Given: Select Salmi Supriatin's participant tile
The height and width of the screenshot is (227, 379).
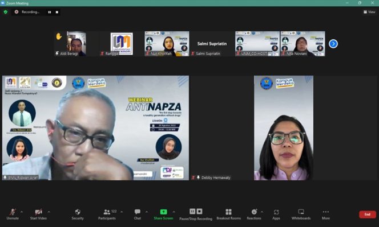Looking at the screenshot, I should coord(212,44).
